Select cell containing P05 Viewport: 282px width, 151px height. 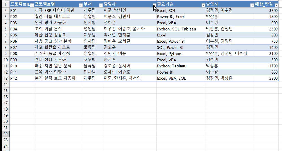tap(22, 35)
